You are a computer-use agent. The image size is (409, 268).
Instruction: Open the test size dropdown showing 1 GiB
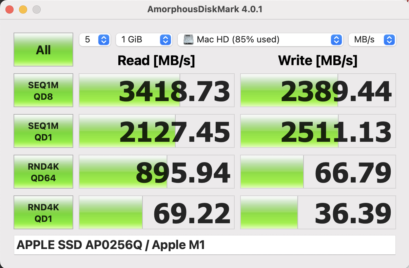pos(144,40)
